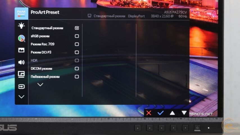Click the Стандартный режим header status text
The image size is (240, 135).
click(x=109, y=16)
